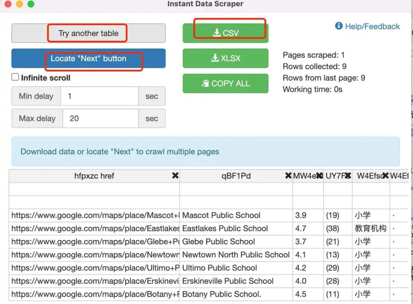The width and height of the screenshot is (413, 304).
Task: Download scraped data as CSV
Action: coord(226,33)
